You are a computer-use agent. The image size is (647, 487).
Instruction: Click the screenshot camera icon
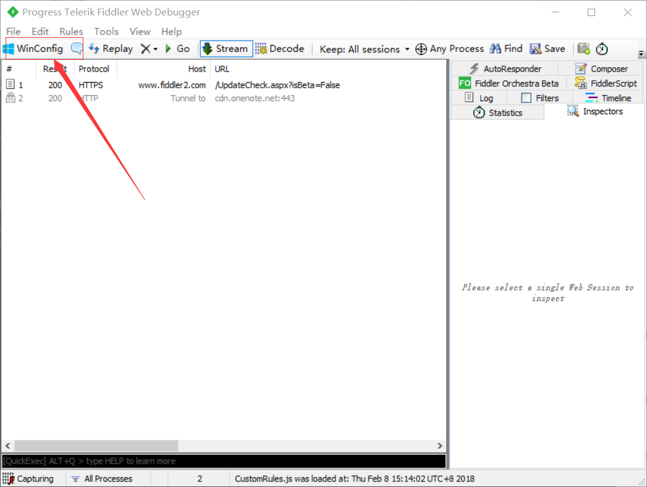click(x=583, y=49)
